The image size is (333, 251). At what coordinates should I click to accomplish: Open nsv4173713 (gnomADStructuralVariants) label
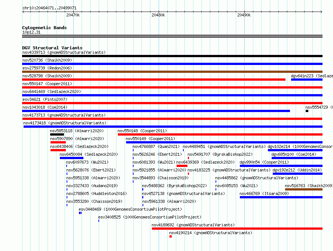tap(64, 115)
